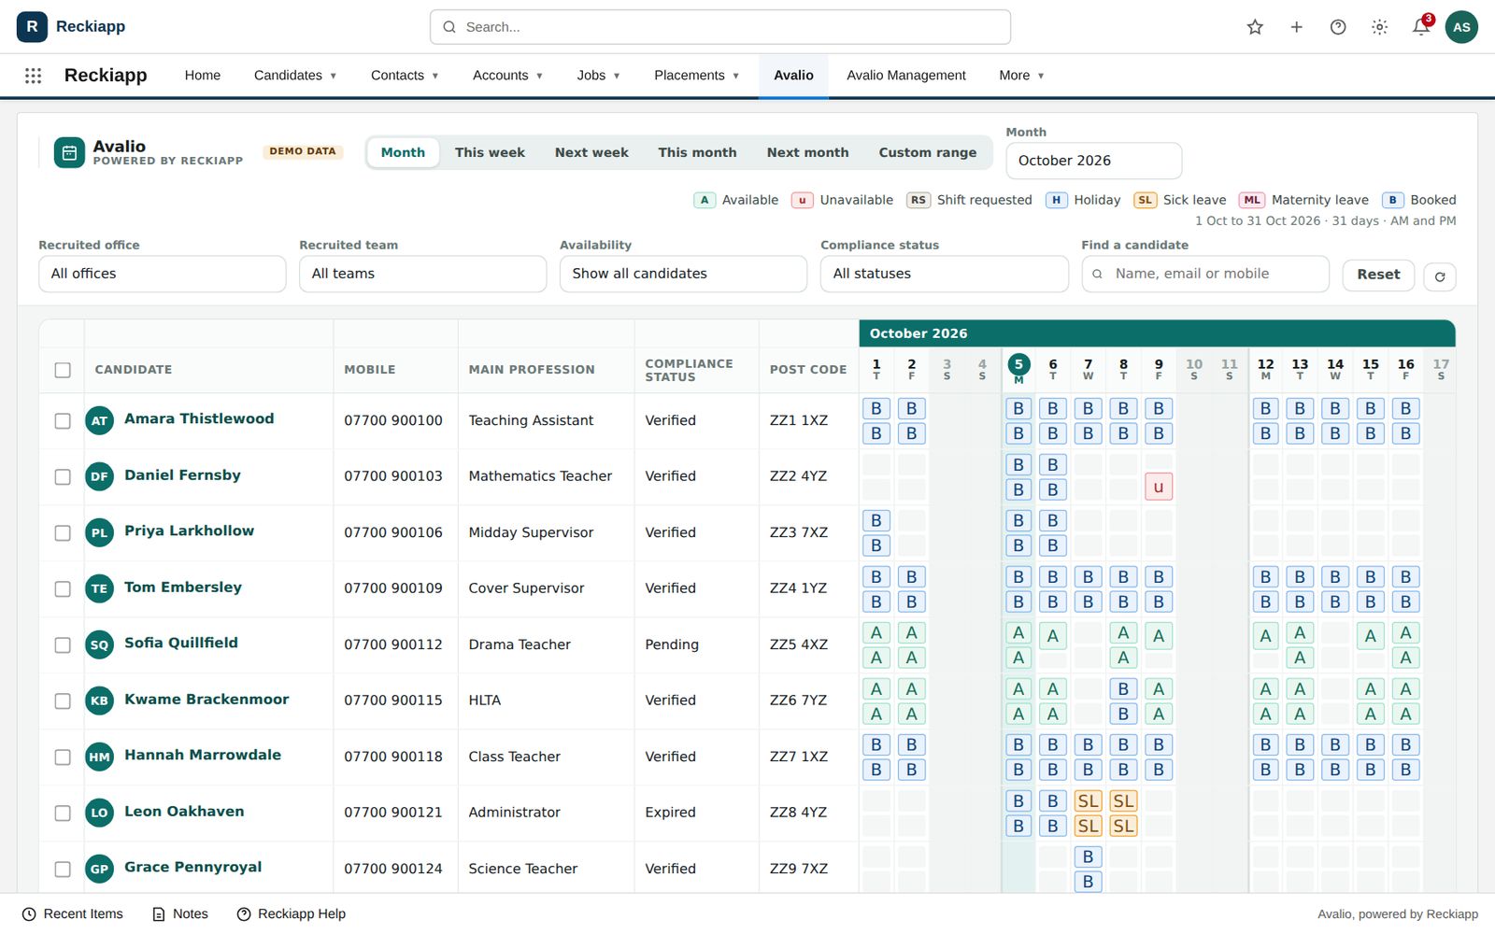Open the Month October 2026 selector

tap(1093, 161)
